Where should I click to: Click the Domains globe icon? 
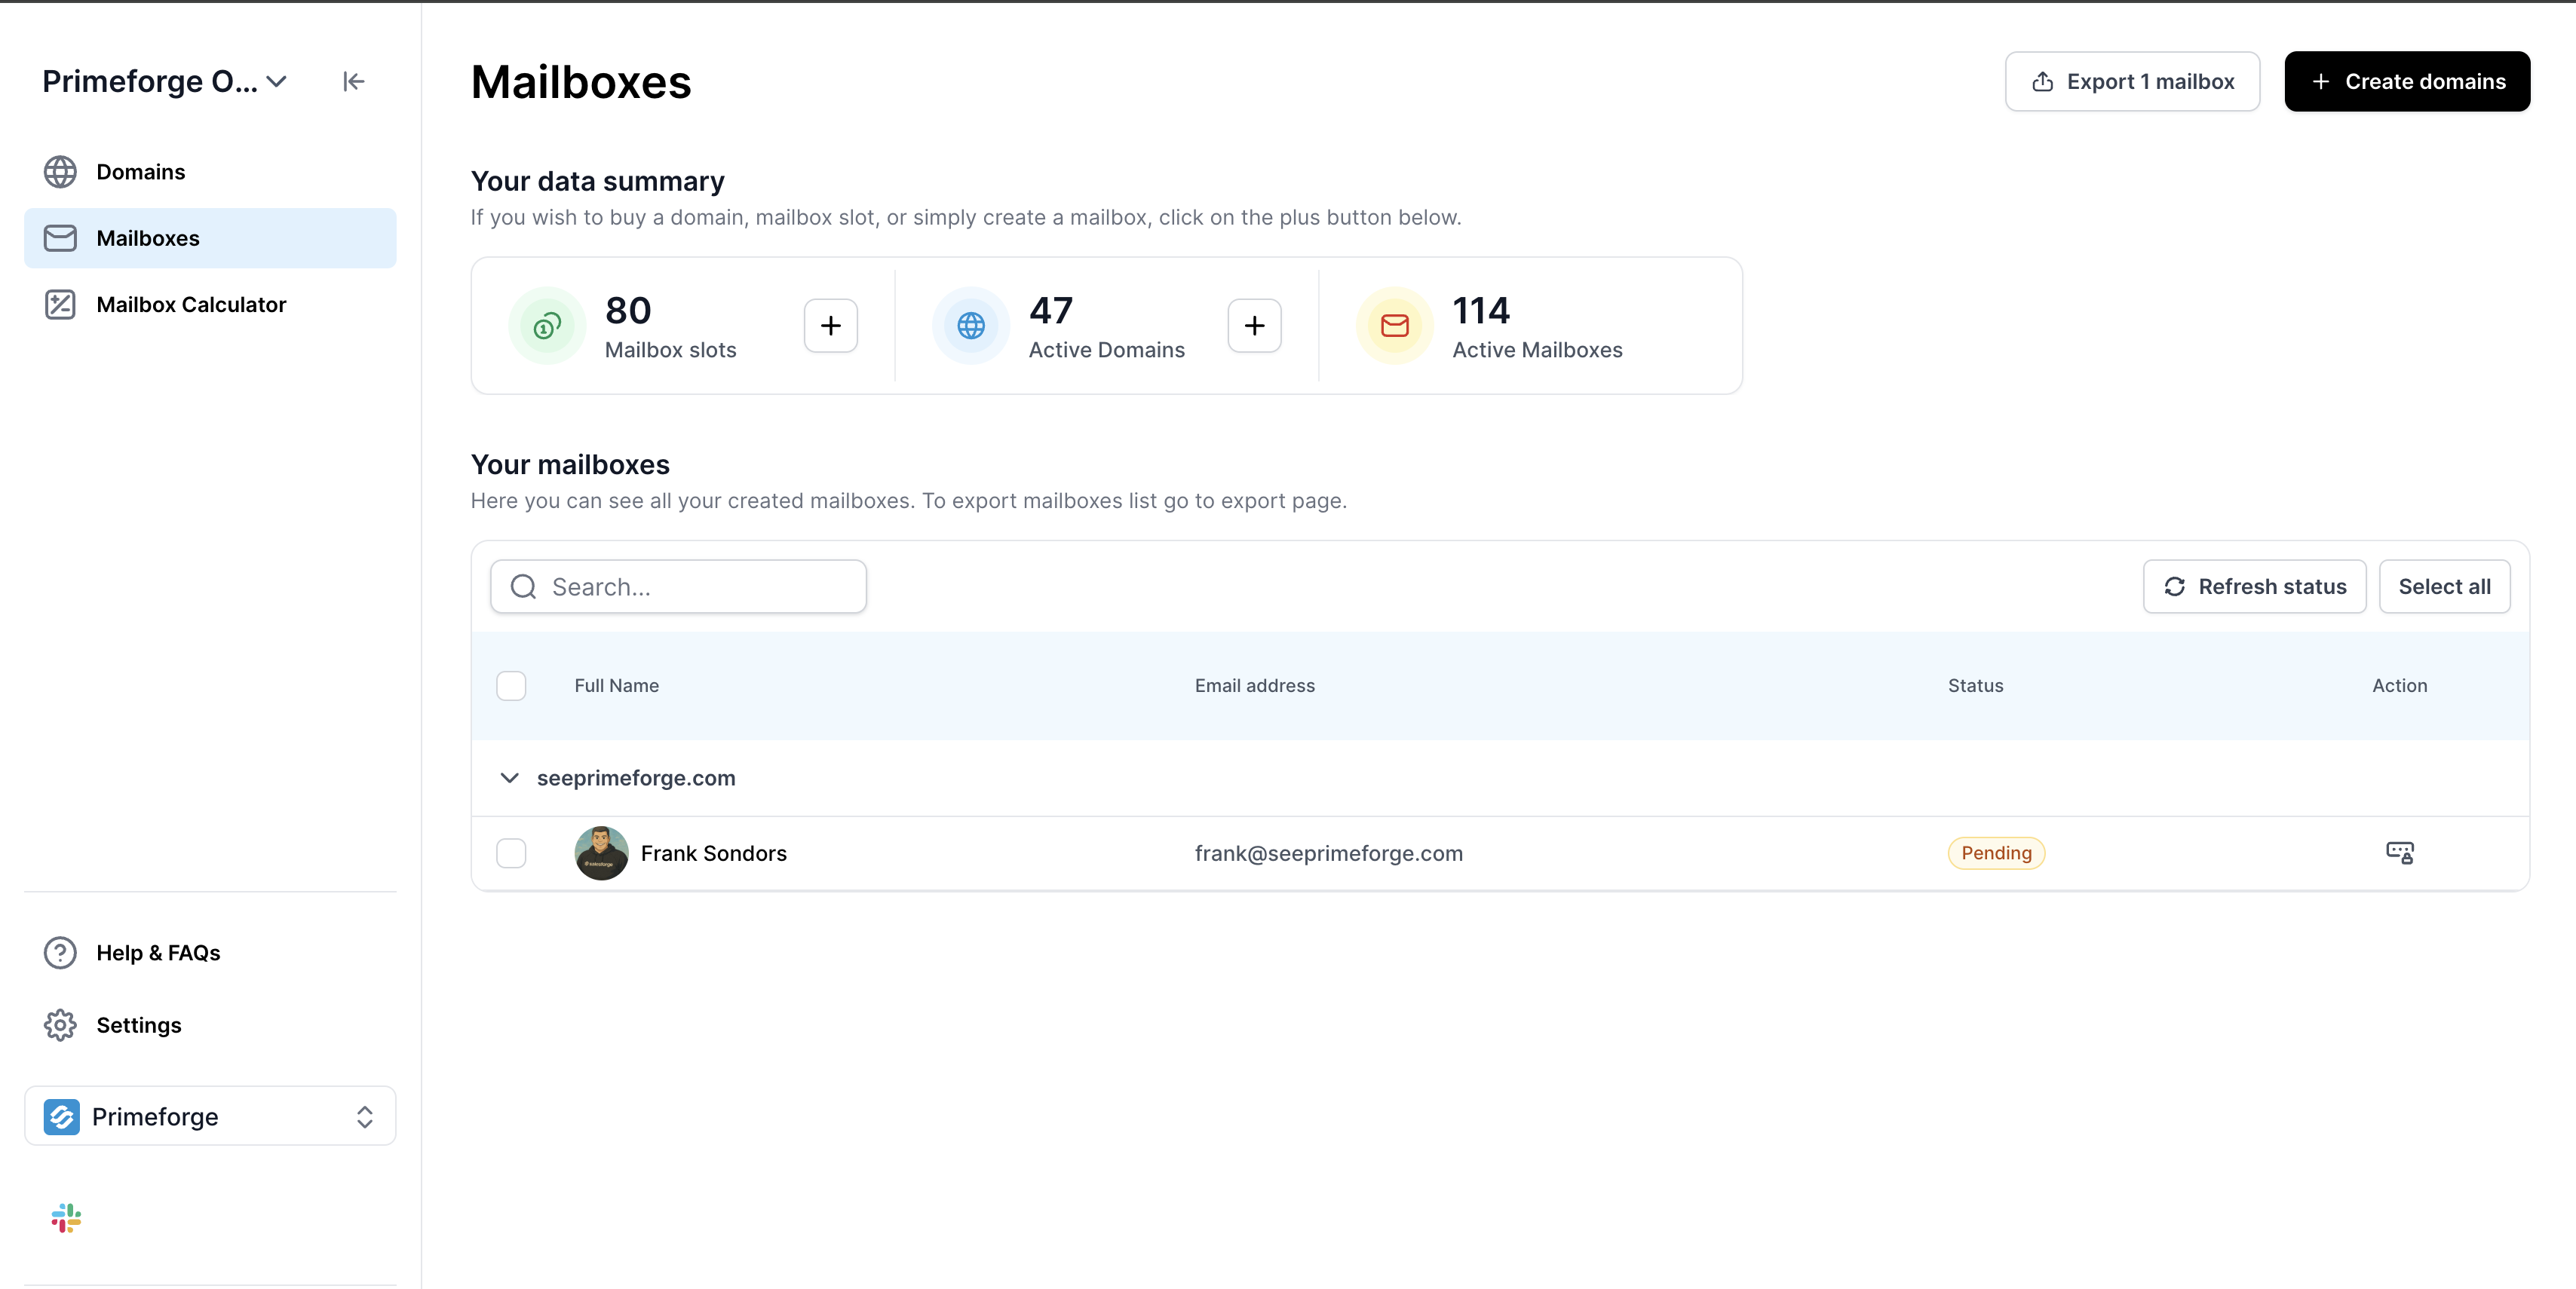pyautogui.click(x=60, y=172)
